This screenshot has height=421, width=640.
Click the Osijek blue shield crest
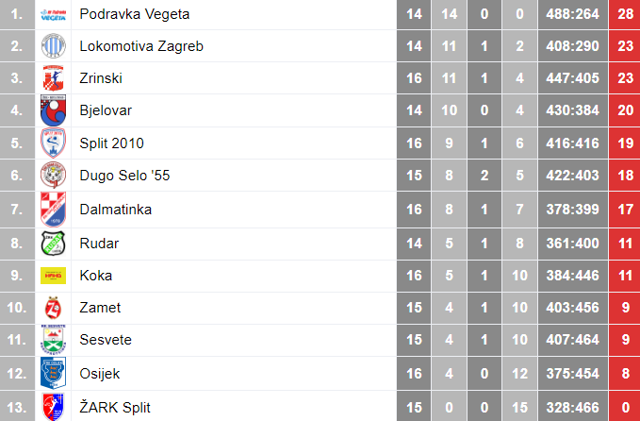(x=53, y=373)
